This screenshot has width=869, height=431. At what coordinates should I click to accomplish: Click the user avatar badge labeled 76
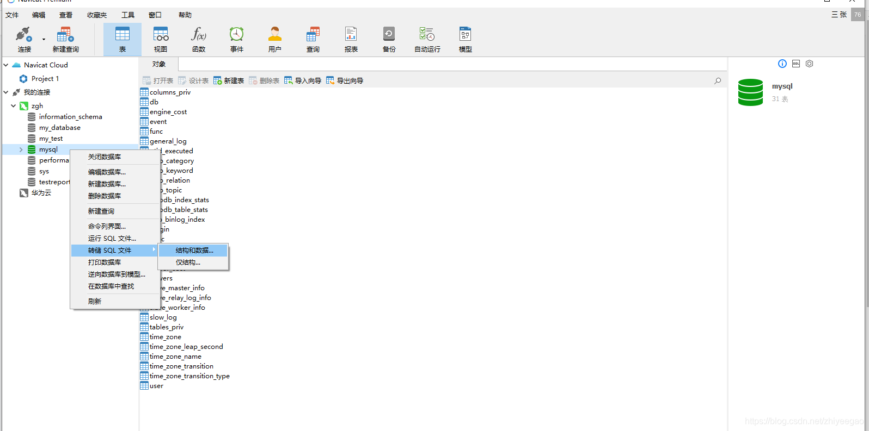point(858,15)
